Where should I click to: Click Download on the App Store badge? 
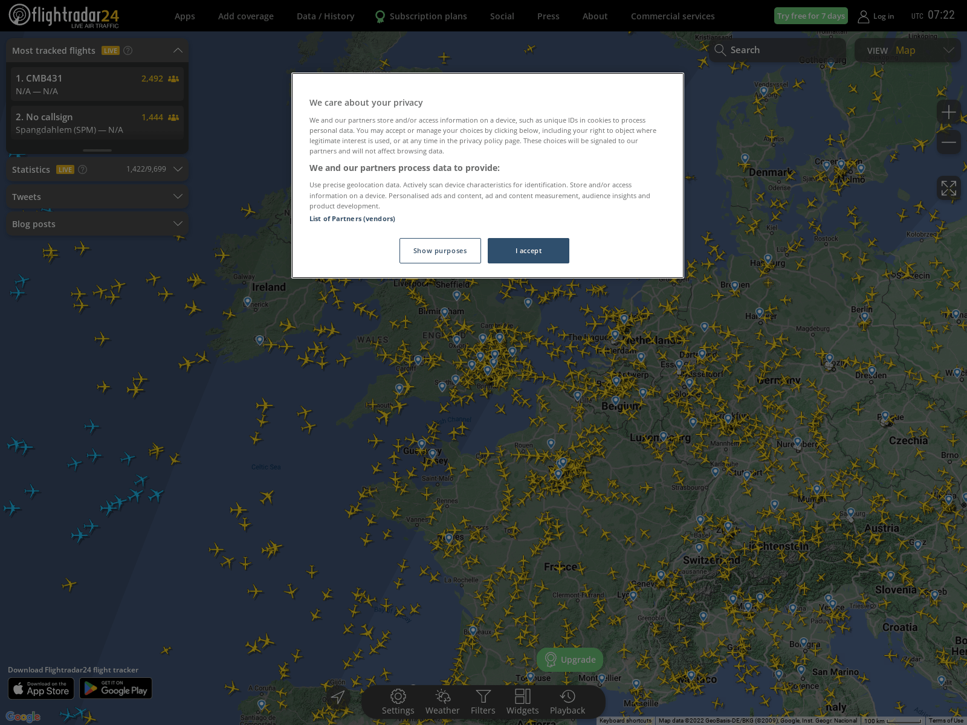(x=41, y=688)
